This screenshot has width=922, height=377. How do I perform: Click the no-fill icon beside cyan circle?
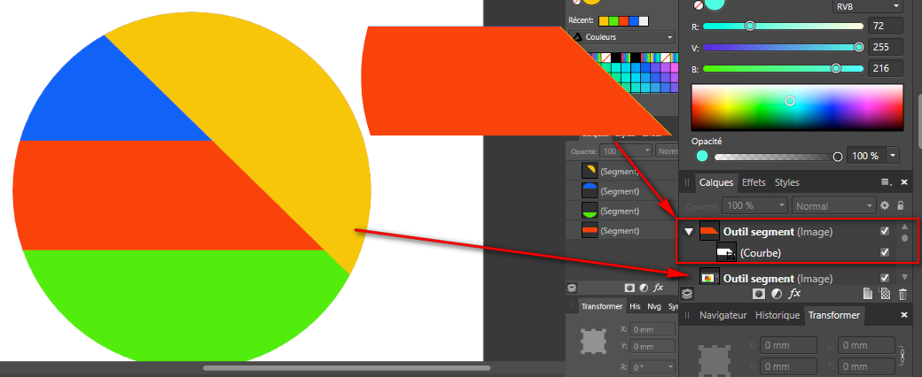pos(698,4)
